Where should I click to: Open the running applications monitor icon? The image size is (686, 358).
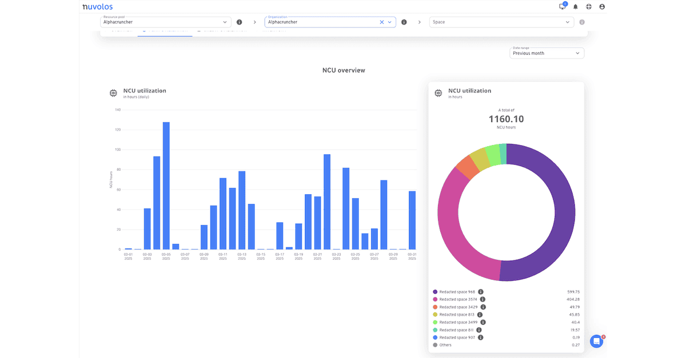pos(563,7)
